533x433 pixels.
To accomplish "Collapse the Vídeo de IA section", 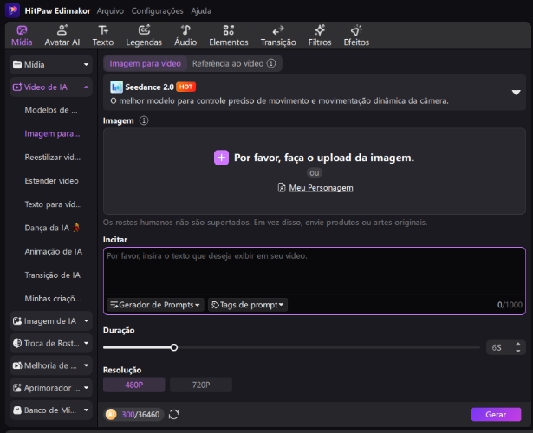I will click(86, 87).
